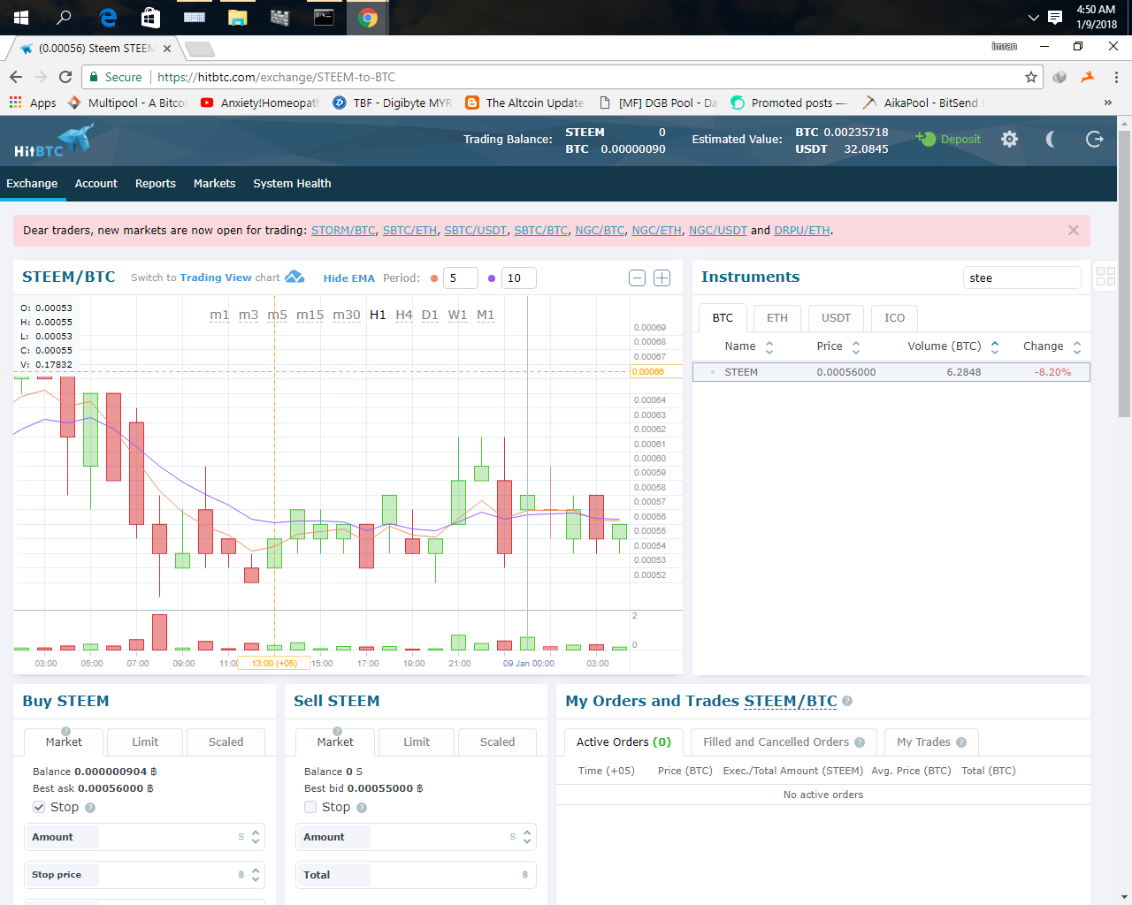Zoom in chart with plus icon
The width and height of the screenshot is (1132, 905).
(662, 278)
